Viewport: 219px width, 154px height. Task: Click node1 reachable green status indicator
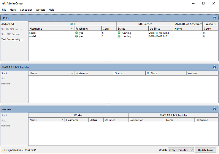tap(76, 33)
